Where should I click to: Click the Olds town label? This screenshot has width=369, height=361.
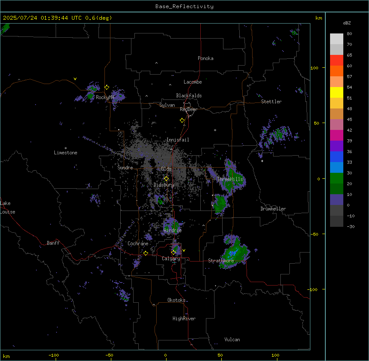[x=166, y=169]
